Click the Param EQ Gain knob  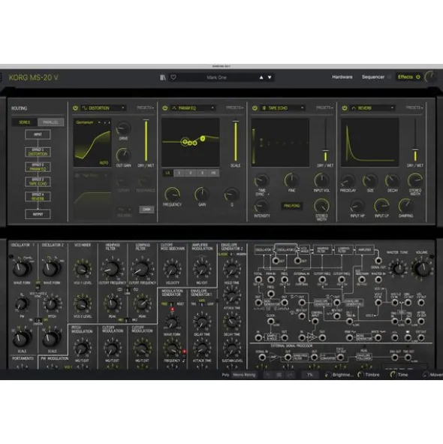202,195
